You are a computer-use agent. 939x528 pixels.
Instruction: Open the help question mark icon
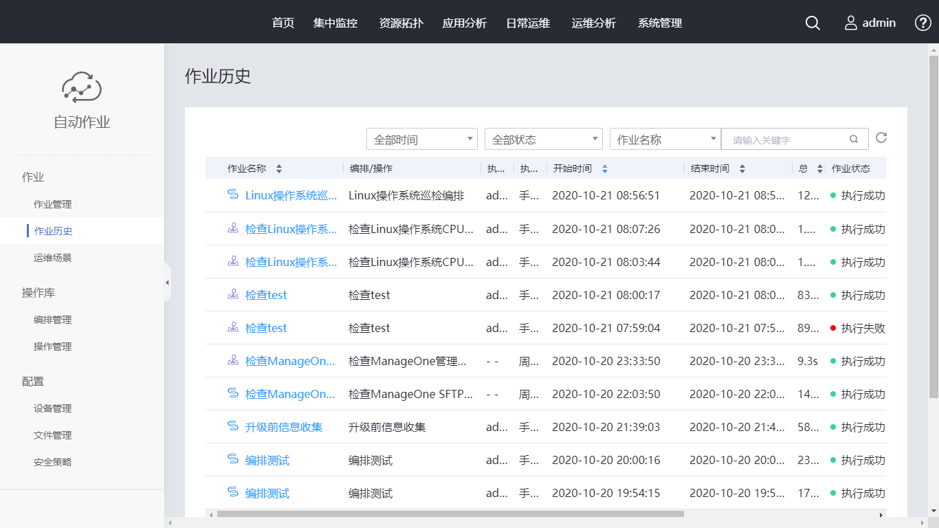click(x=923, y=23)
